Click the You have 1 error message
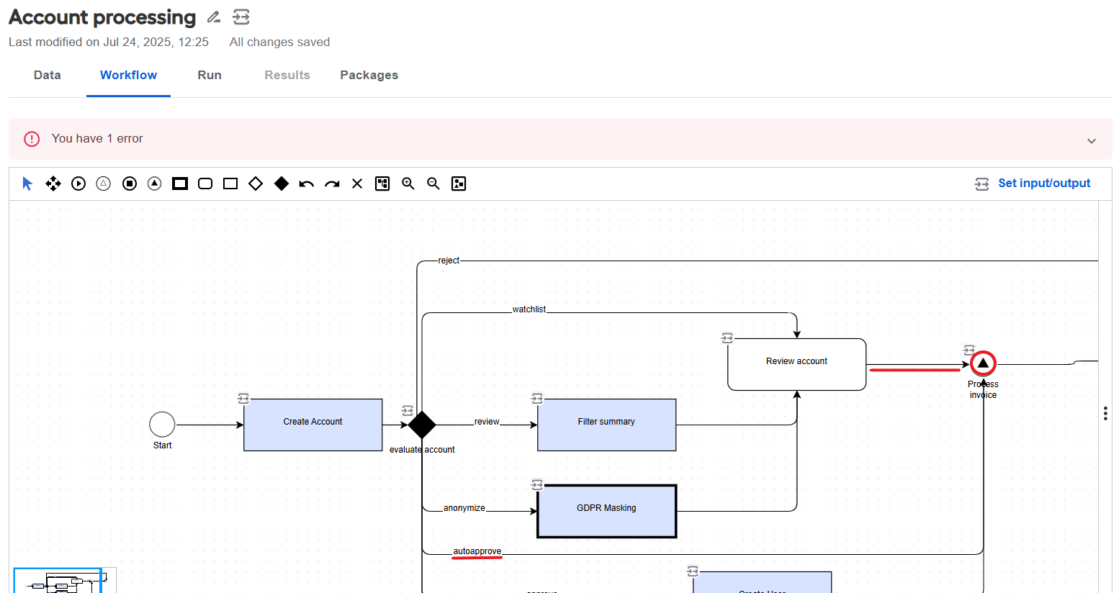The height and width of the screenshot is (593, 1119). [97, 138]
